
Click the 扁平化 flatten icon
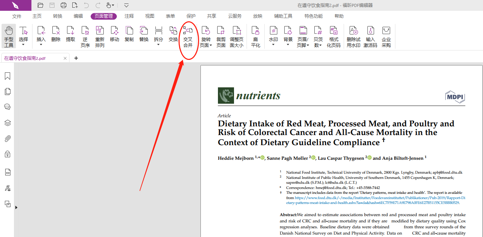click(256, 36)
